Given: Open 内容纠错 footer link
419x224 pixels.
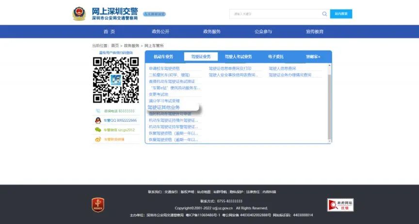Looking at the screenshot, I should pyautogui.click(x=269, y=192).
